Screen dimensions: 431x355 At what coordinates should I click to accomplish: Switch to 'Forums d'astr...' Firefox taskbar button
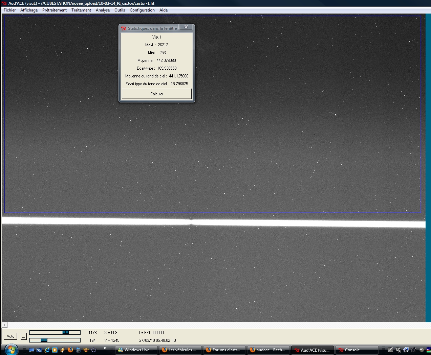click(224, 350)
